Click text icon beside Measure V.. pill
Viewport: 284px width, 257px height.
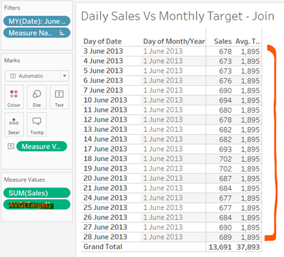[x=11, y=146]
